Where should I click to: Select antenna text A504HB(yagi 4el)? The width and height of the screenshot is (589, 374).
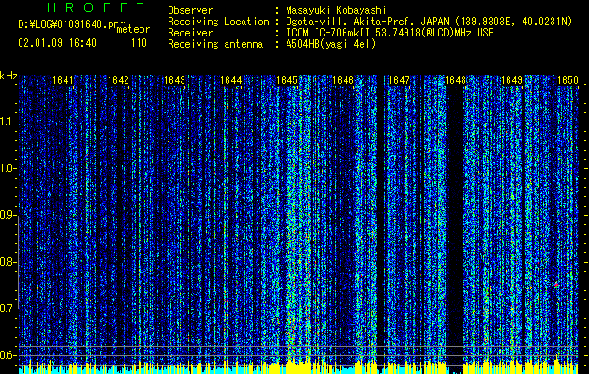[x=331, y=44]
